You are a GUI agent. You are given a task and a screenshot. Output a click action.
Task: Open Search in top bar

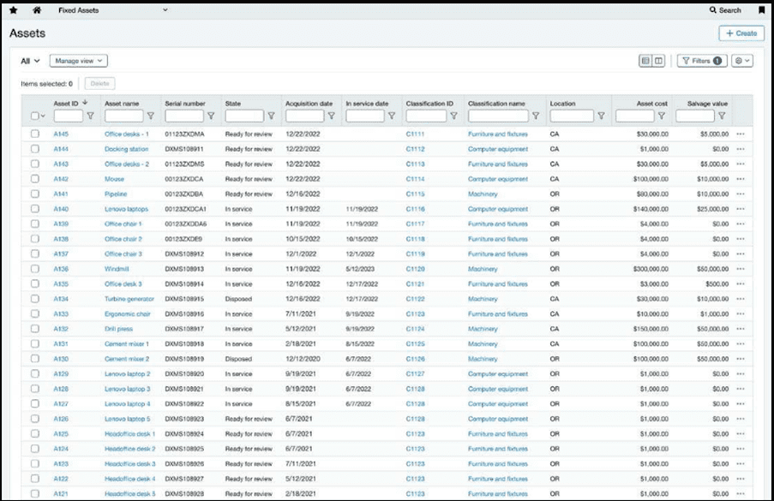[x=725, y=10]
